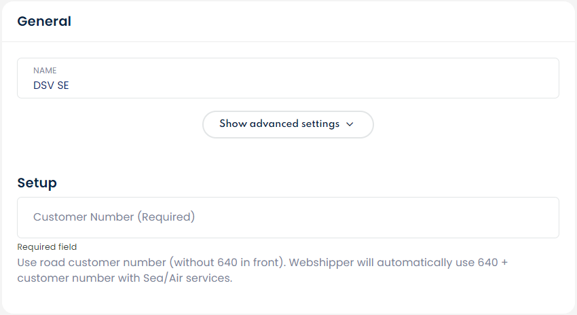Open advanced settings via the down arrow
Image resolution: width=577 pixels, height=315 pixels.
(x=350, y=124)
